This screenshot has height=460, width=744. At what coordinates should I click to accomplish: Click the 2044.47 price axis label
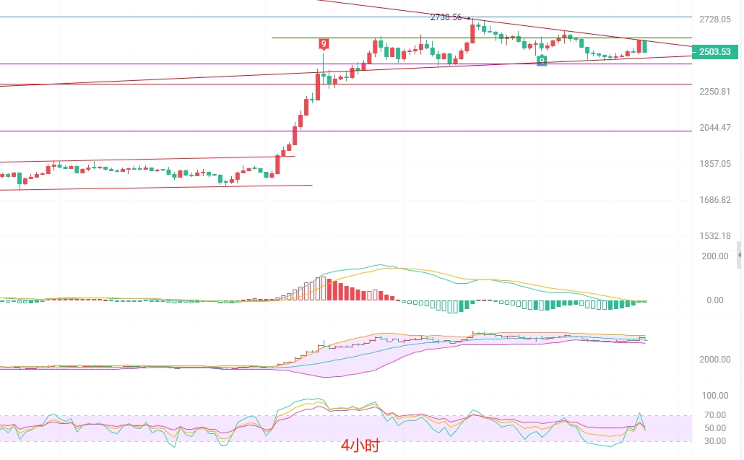(715, 128)
